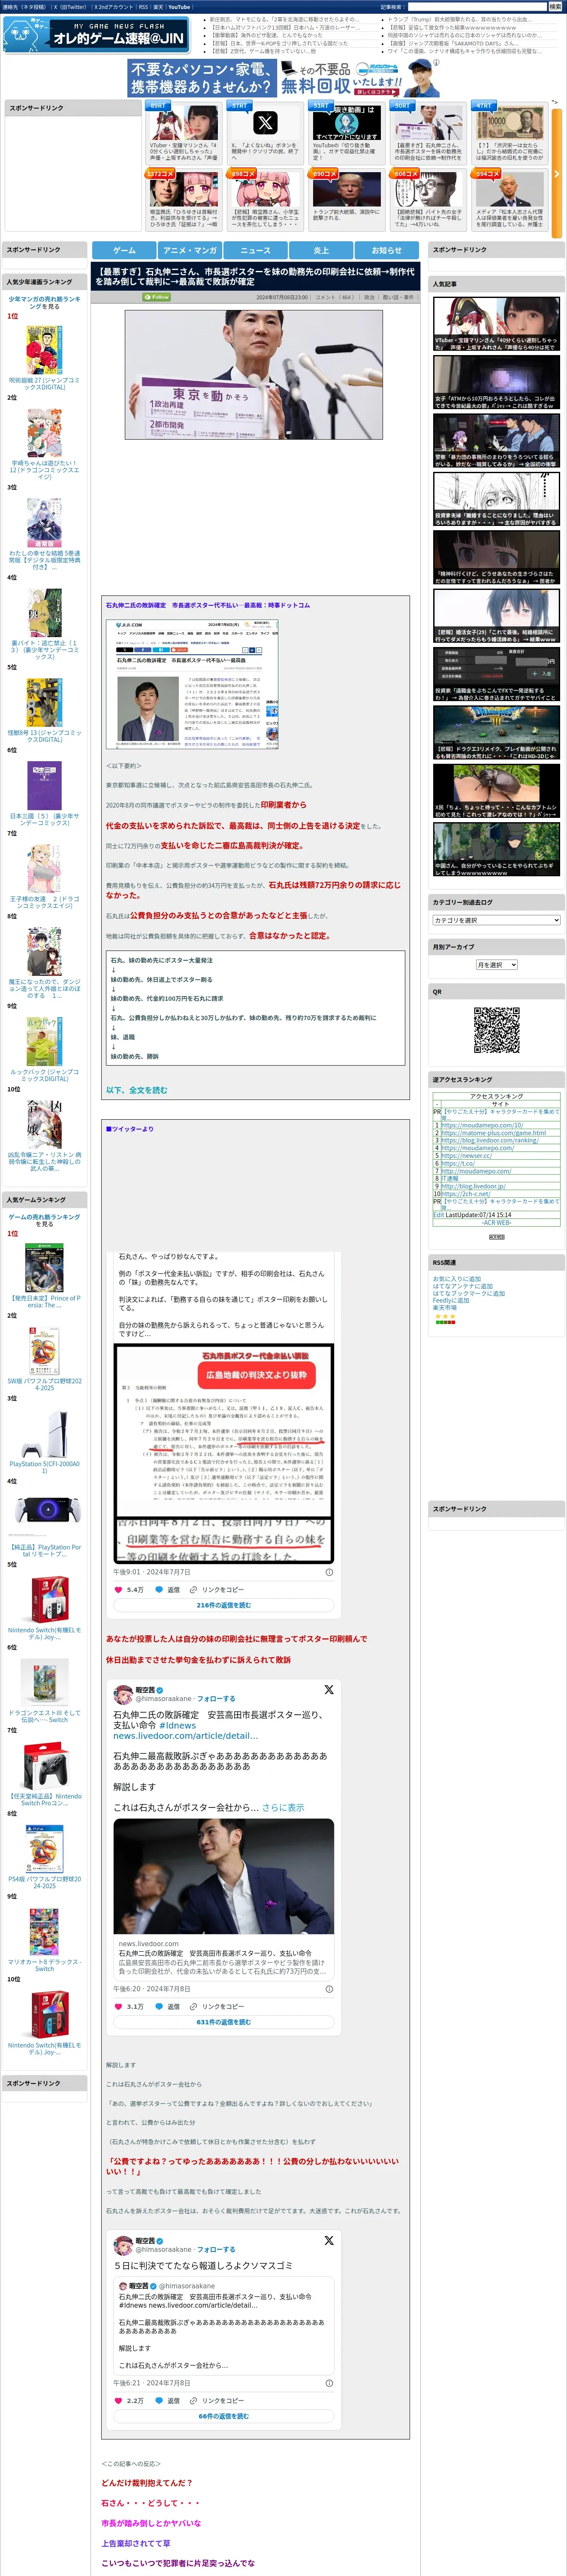Viewport: 567px width, 2576px height.
Task: Click the QR code image in sidebar
Action: 496,1031
